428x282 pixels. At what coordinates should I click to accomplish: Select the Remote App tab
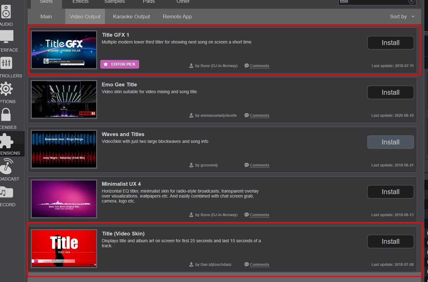177,16
